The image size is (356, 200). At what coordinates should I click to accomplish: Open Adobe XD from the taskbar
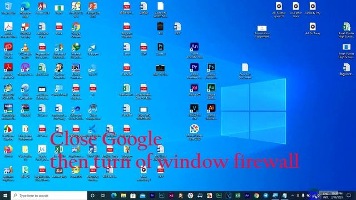tap(171, 196)
